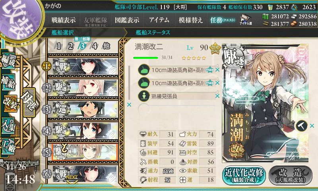The width and height of the screenshot is (318, 191).
Task: Open the 戦績表示 menu
Action: [64, 20]
